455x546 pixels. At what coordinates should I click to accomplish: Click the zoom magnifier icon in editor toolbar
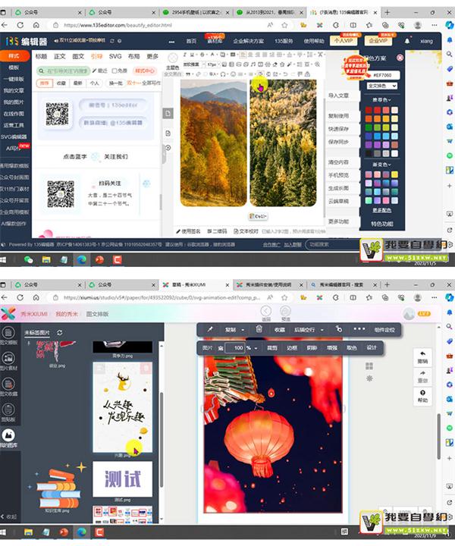317,64
